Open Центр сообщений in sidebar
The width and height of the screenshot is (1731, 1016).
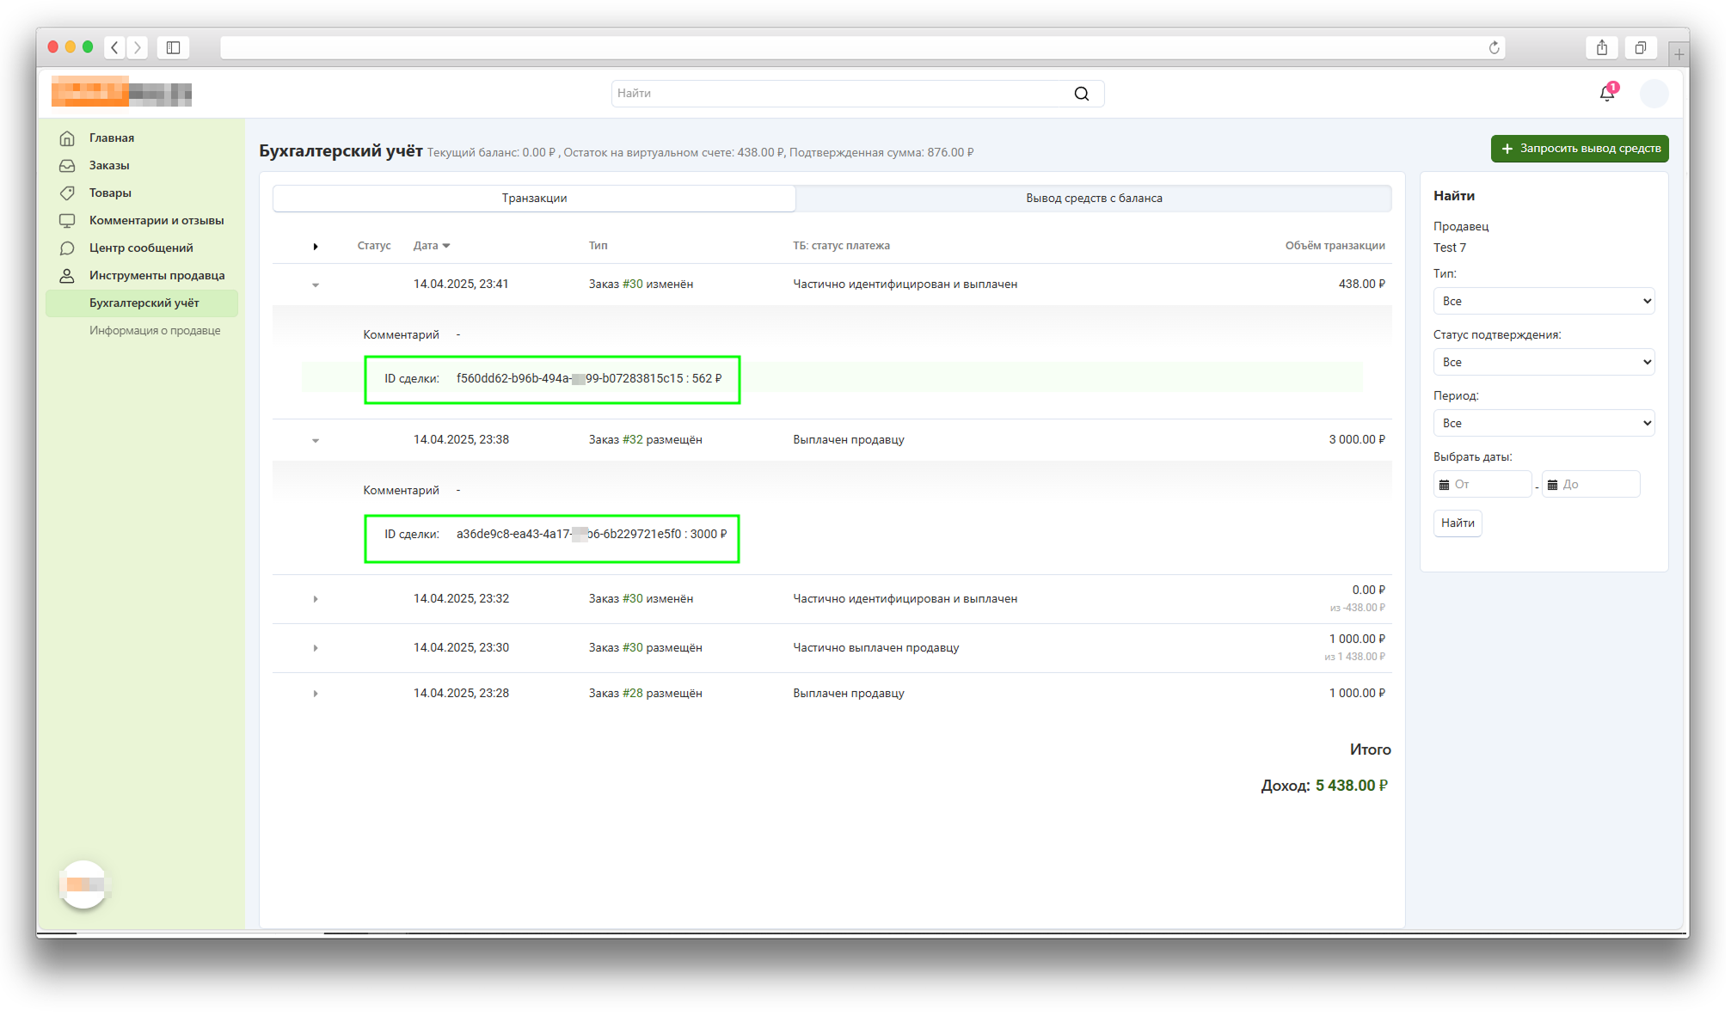tap(141, 248)
